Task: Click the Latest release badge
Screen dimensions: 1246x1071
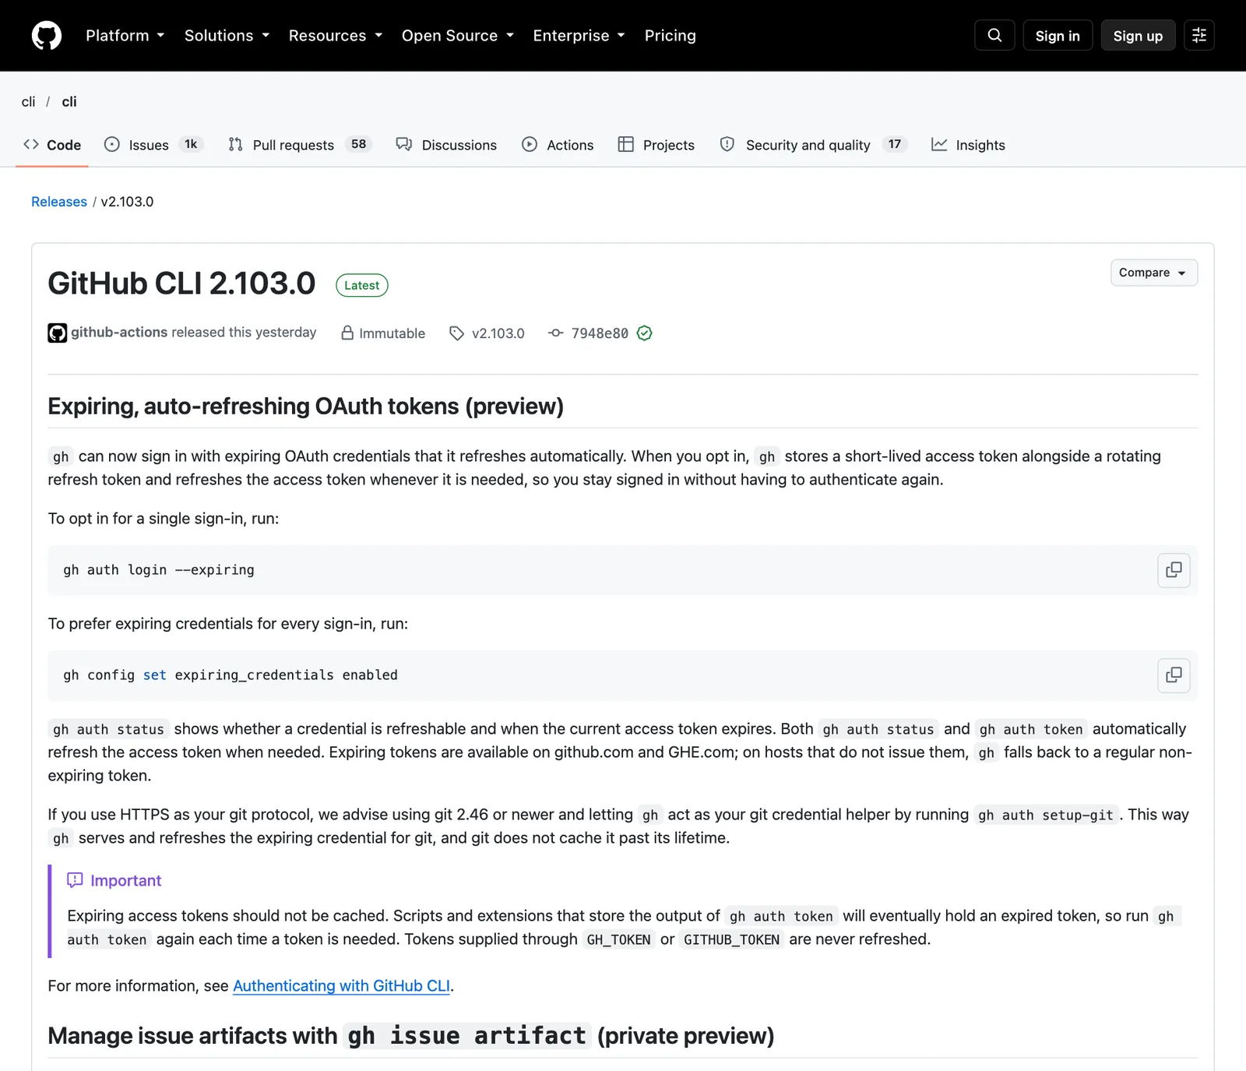Action: [362, 286]
